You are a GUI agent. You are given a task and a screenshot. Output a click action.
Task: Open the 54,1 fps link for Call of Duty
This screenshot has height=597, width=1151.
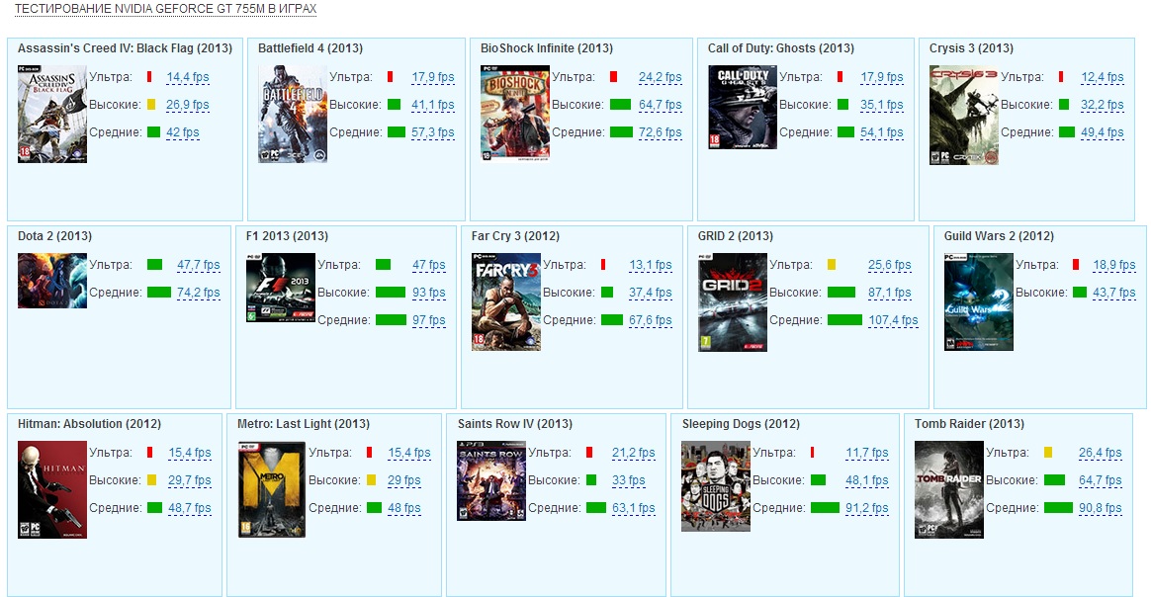point(882,132)
